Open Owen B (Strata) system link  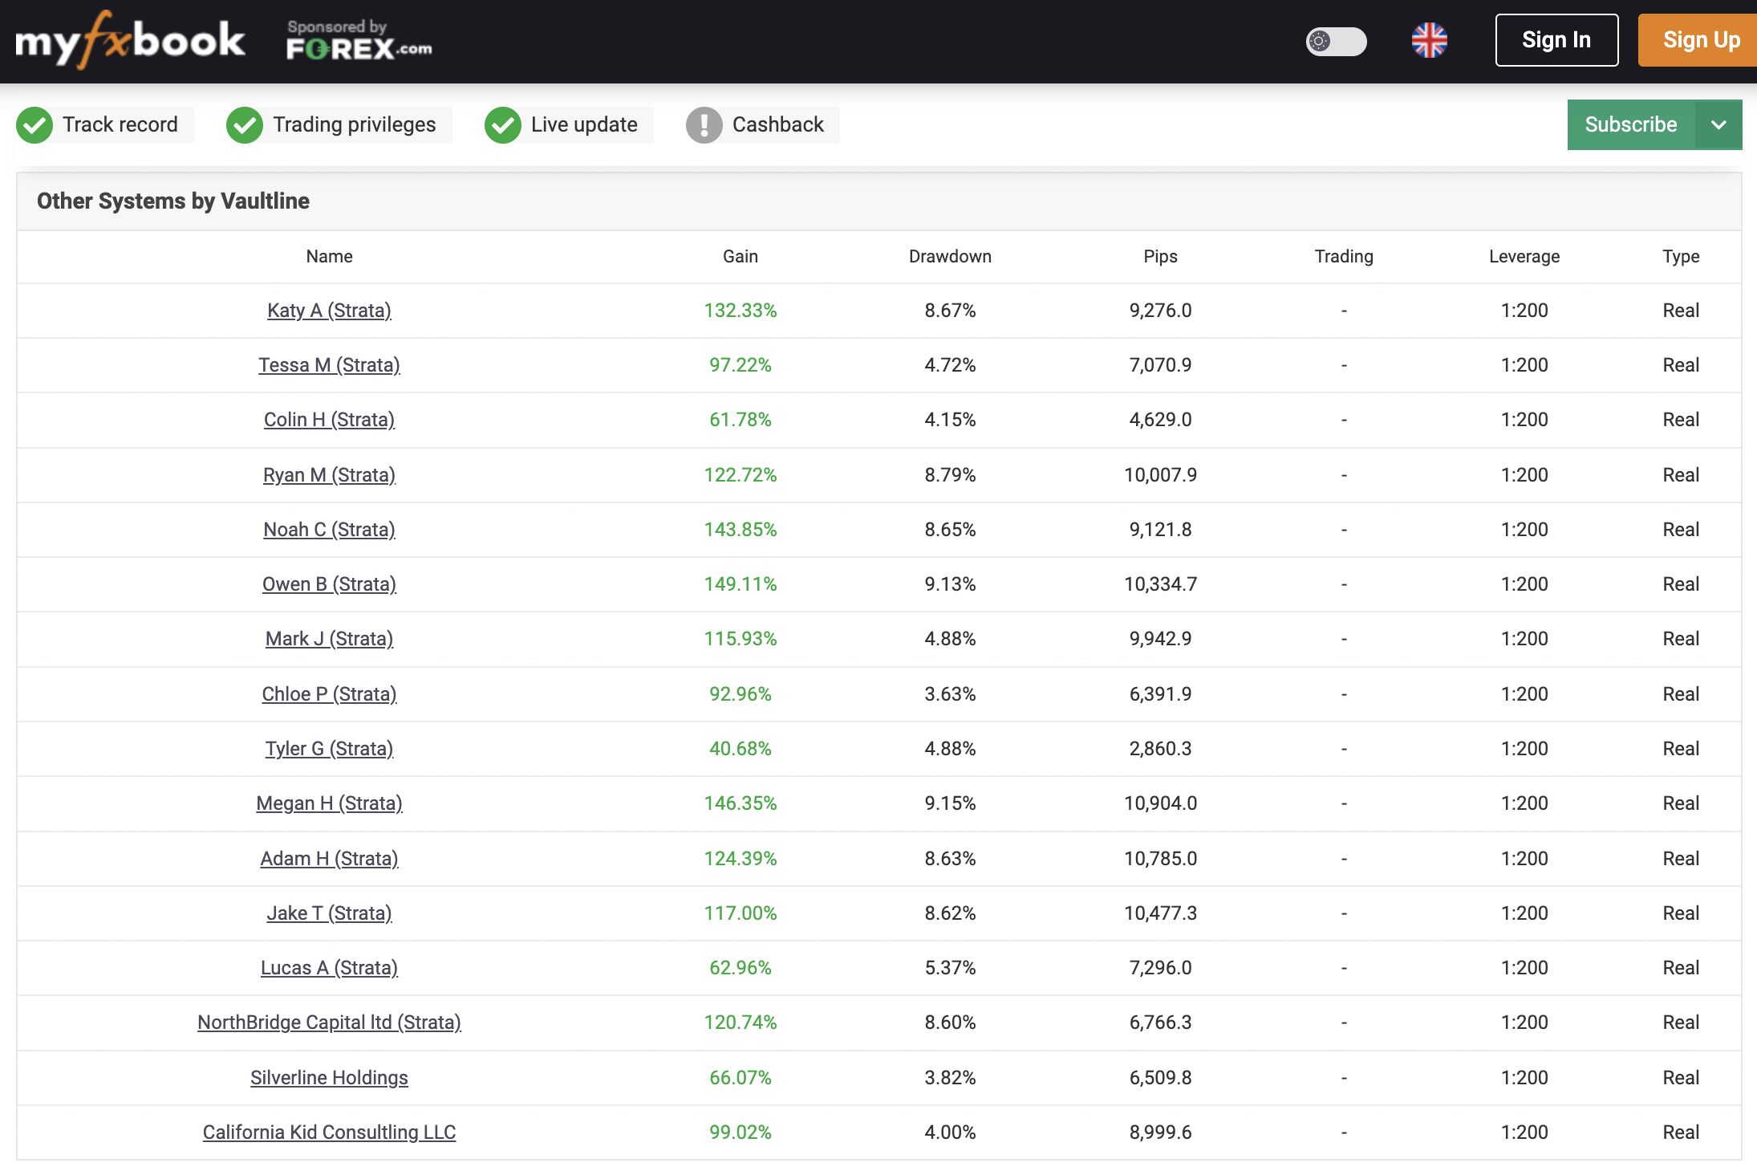[329, 584]
